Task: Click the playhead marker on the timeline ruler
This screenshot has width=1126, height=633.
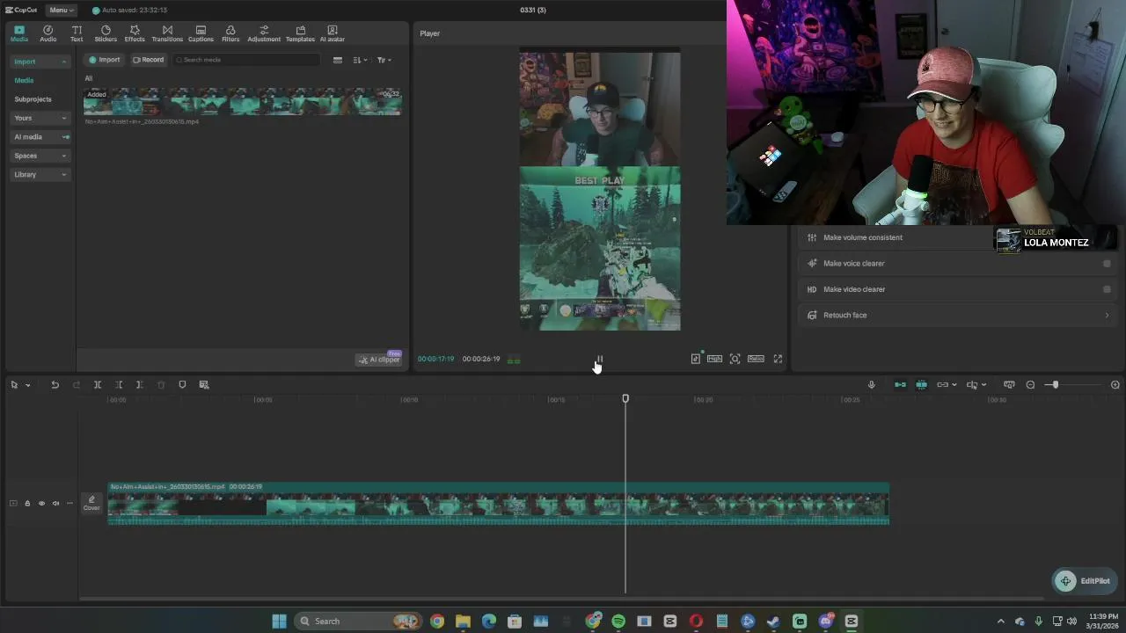Action: coord(625,399)
